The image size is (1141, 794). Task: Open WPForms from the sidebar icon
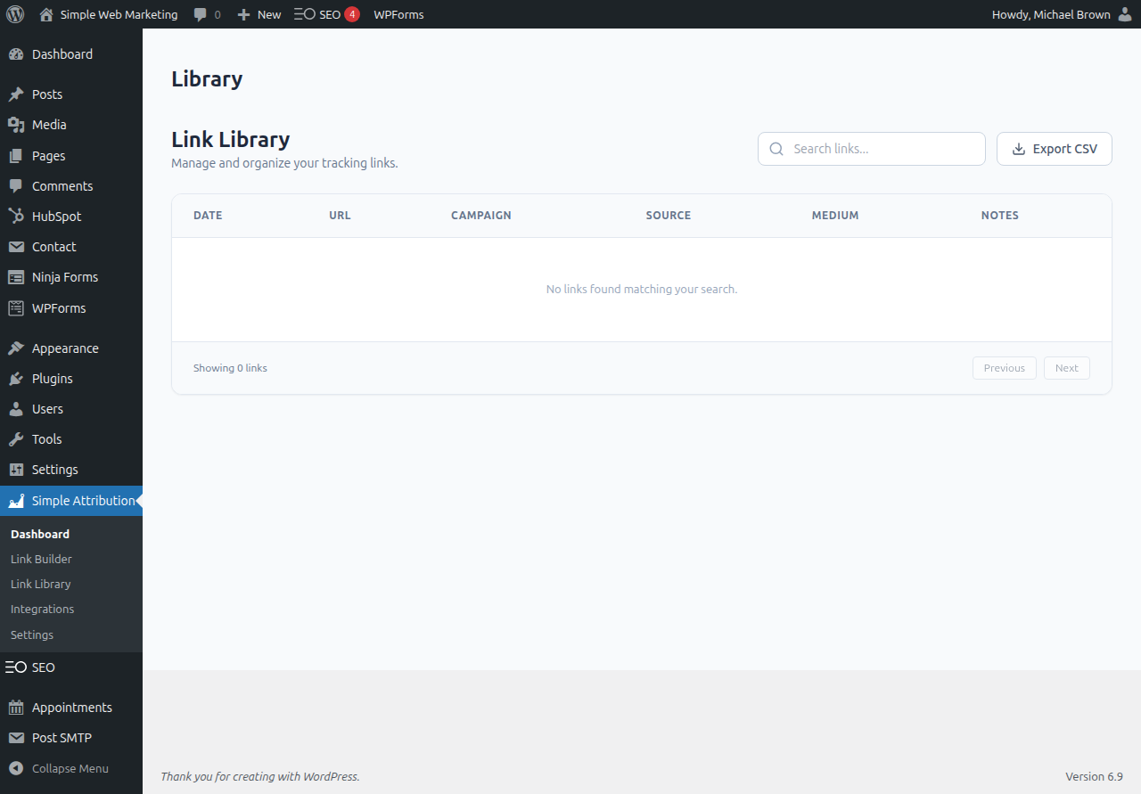16,307
